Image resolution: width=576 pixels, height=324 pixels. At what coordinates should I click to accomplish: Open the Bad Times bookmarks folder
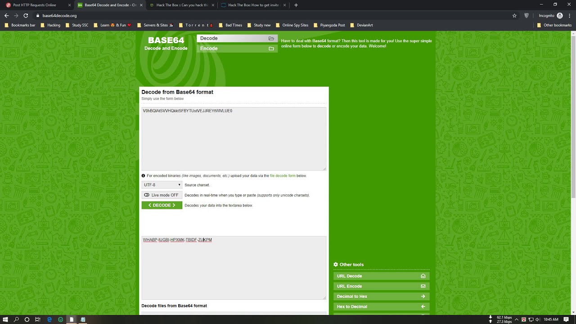(230, 25)
